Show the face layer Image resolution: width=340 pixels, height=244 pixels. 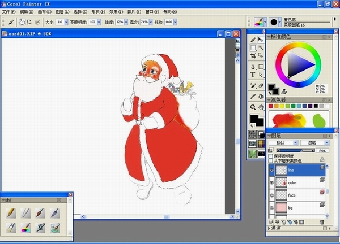[x=272, y=195]
